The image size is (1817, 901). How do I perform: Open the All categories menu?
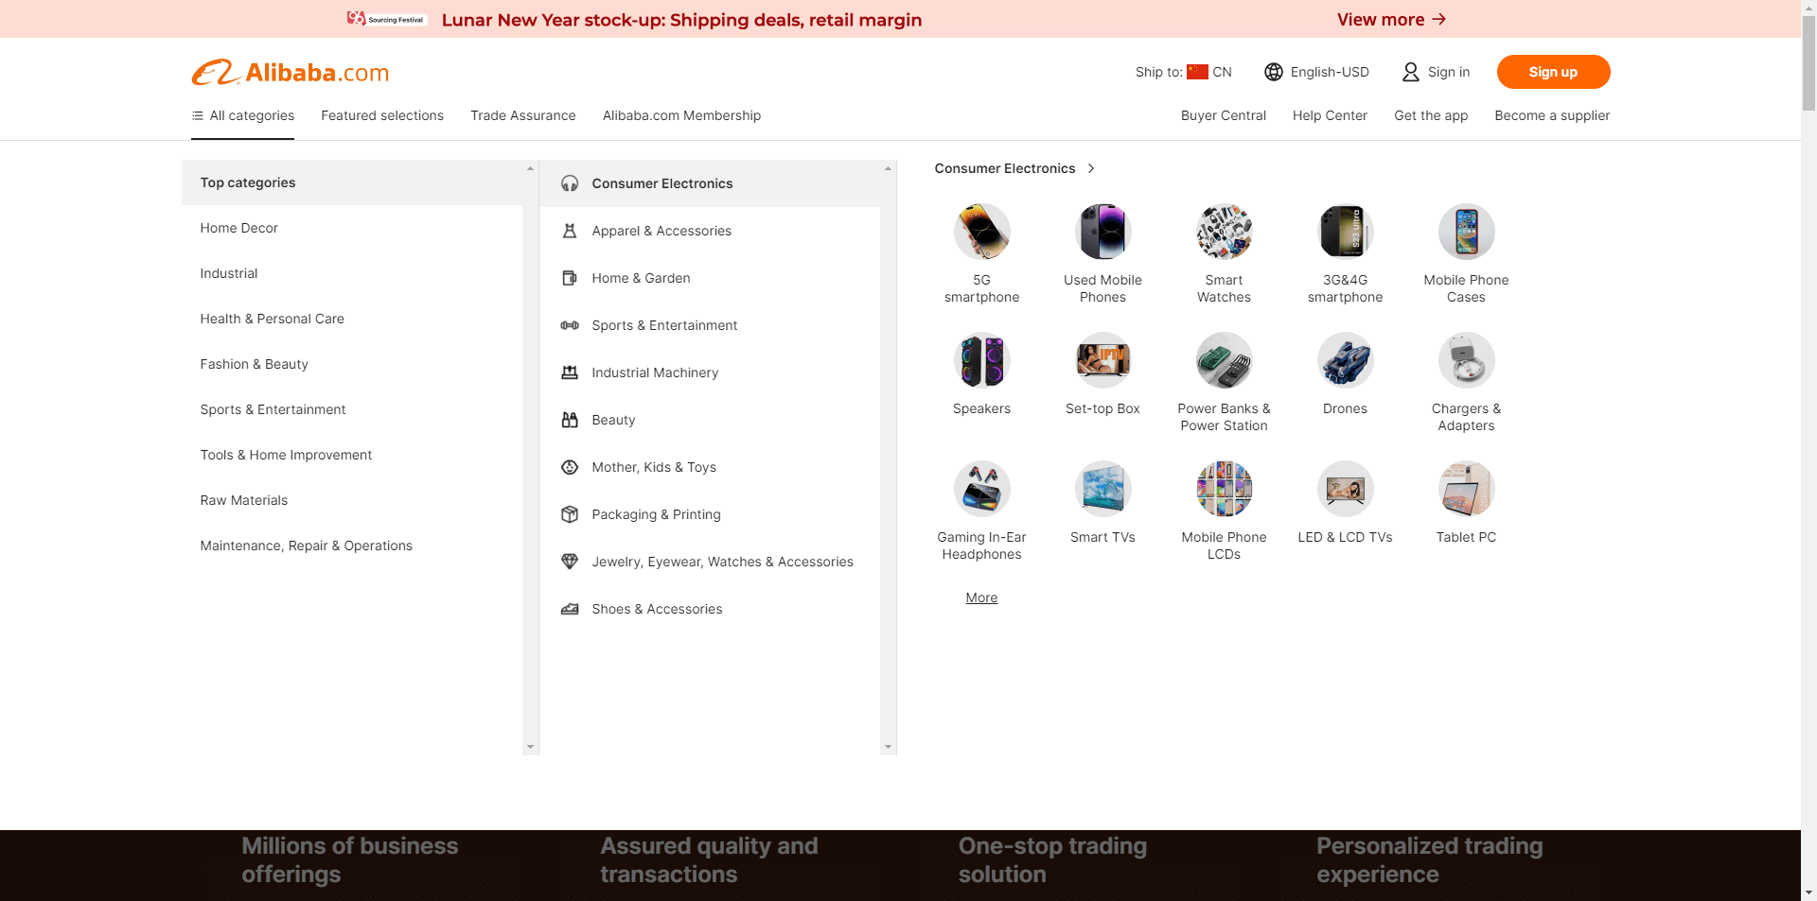(242, 115)
